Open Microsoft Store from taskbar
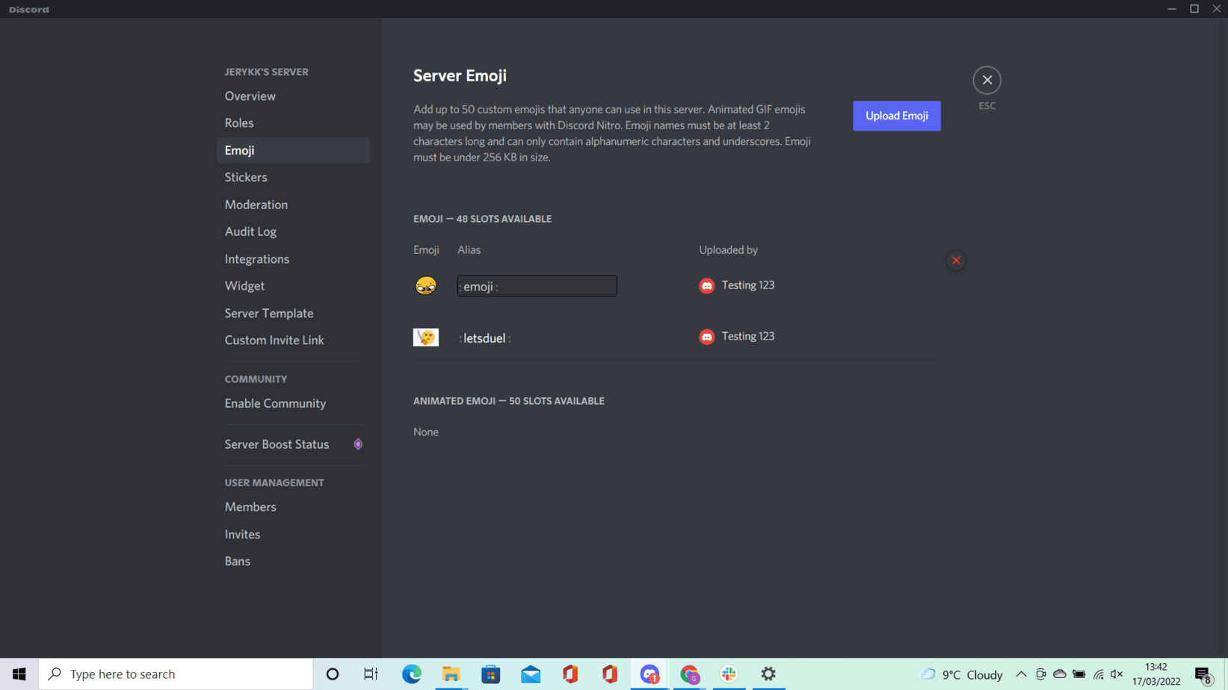 pyautogui.click(x=491, y=674)
